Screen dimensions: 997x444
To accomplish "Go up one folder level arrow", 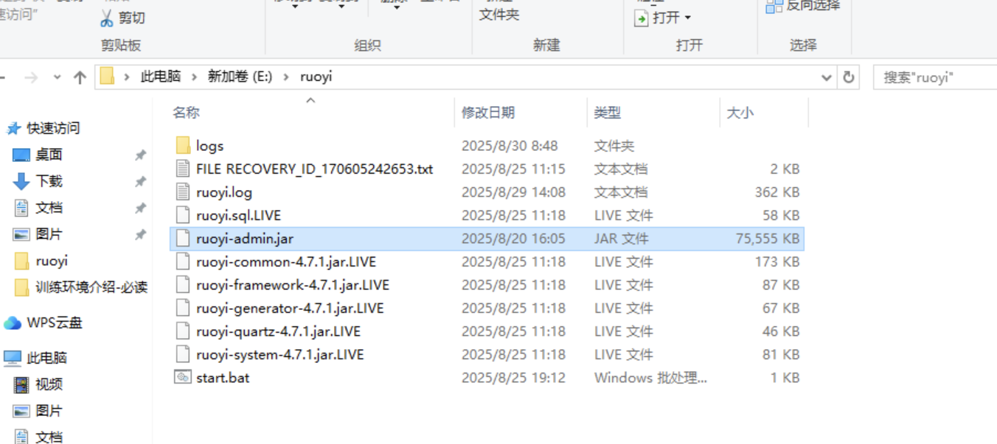I will [80, 77].
